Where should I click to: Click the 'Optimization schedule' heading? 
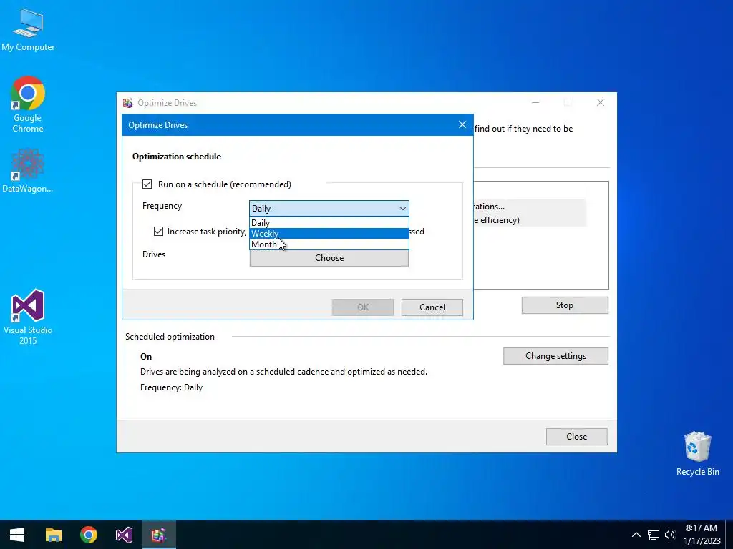177,157
